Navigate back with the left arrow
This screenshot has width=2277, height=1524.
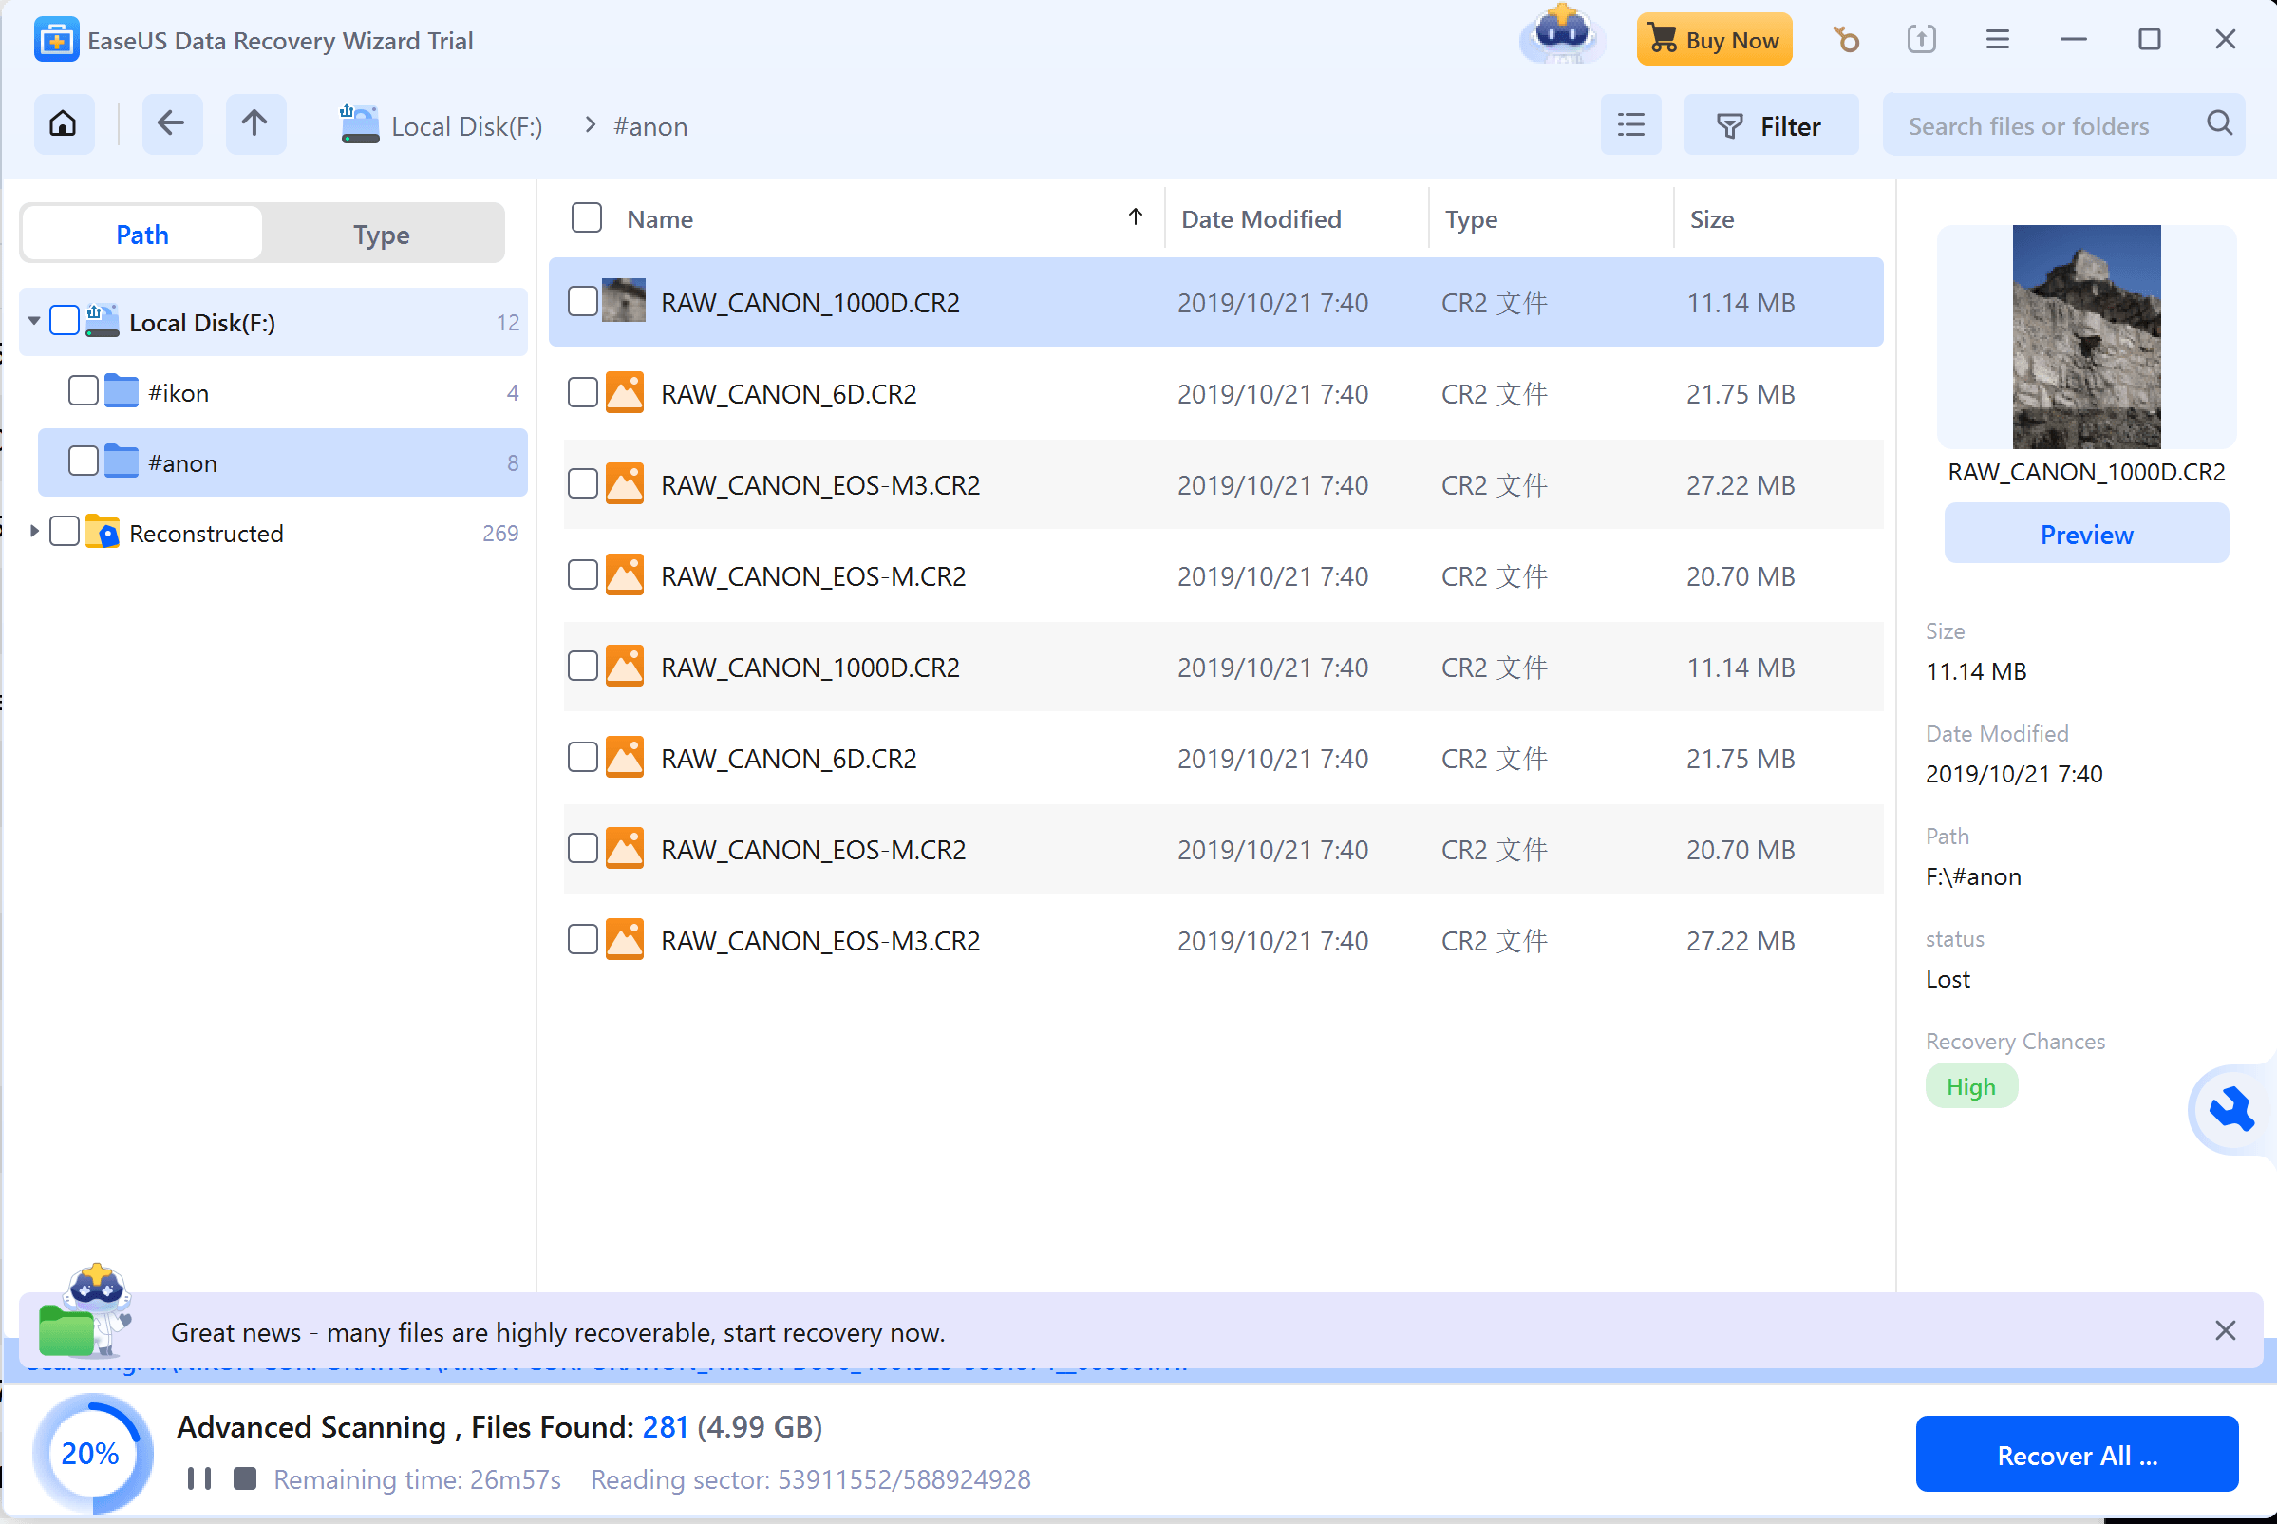(172, 124)
